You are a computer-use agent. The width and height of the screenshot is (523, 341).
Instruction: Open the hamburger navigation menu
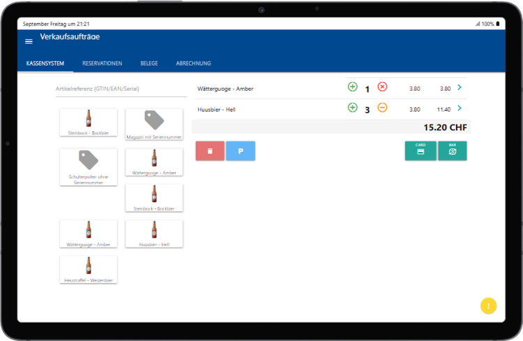tap(29, 41)
